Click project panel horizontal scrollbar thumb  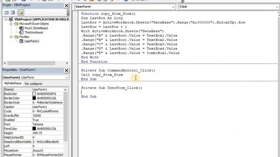tap(31, 63)
